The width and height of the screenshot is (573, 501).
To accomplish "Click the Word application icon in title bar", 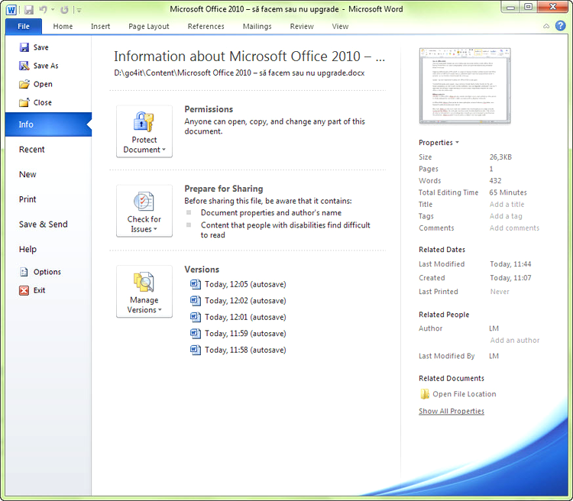I will (x=11, y=9).
